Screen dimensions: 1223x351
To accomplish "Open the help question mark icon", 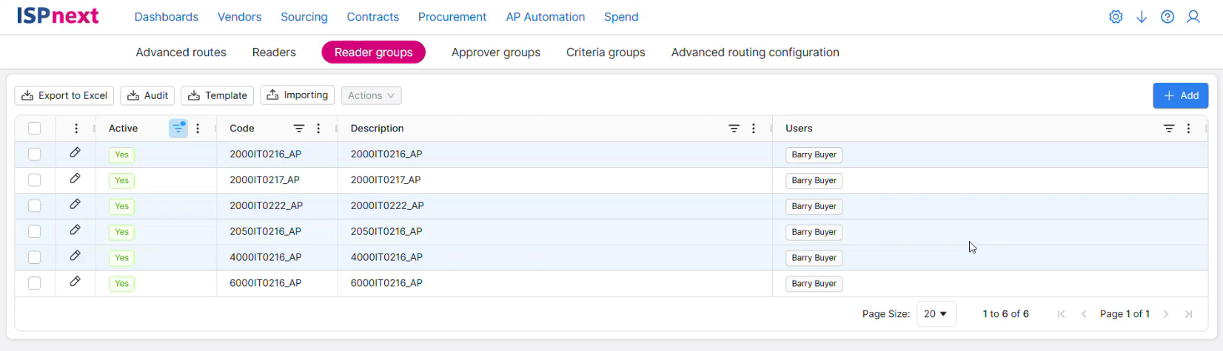I will point(1167,17).
